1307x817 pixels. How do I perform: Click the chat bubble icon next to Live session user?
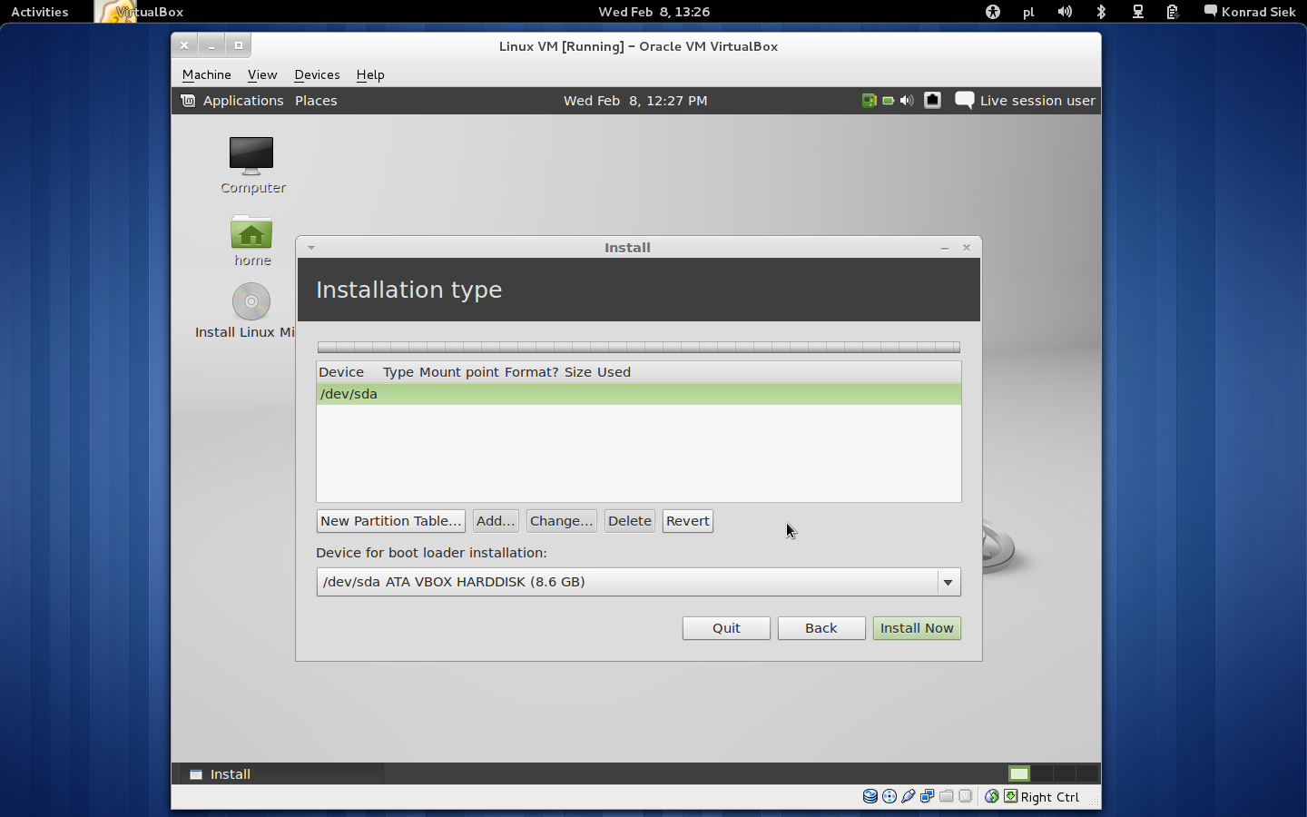(965, 101)
